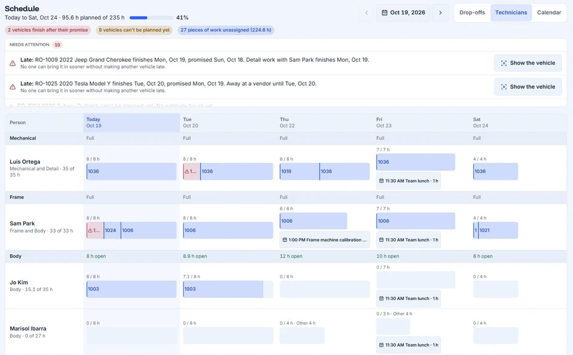Open Sam Park's 1006 block on Thursday
The image size is (573, 355).
pyautogui.click(x=313, y=221)
